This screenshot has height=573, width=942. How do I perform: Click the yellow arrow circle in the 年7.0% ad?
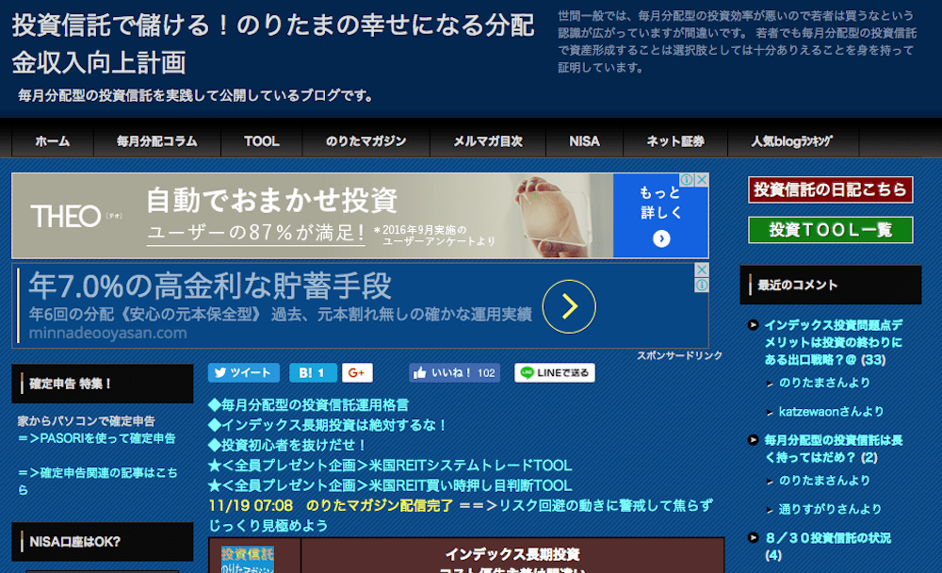tap(569, 305)
